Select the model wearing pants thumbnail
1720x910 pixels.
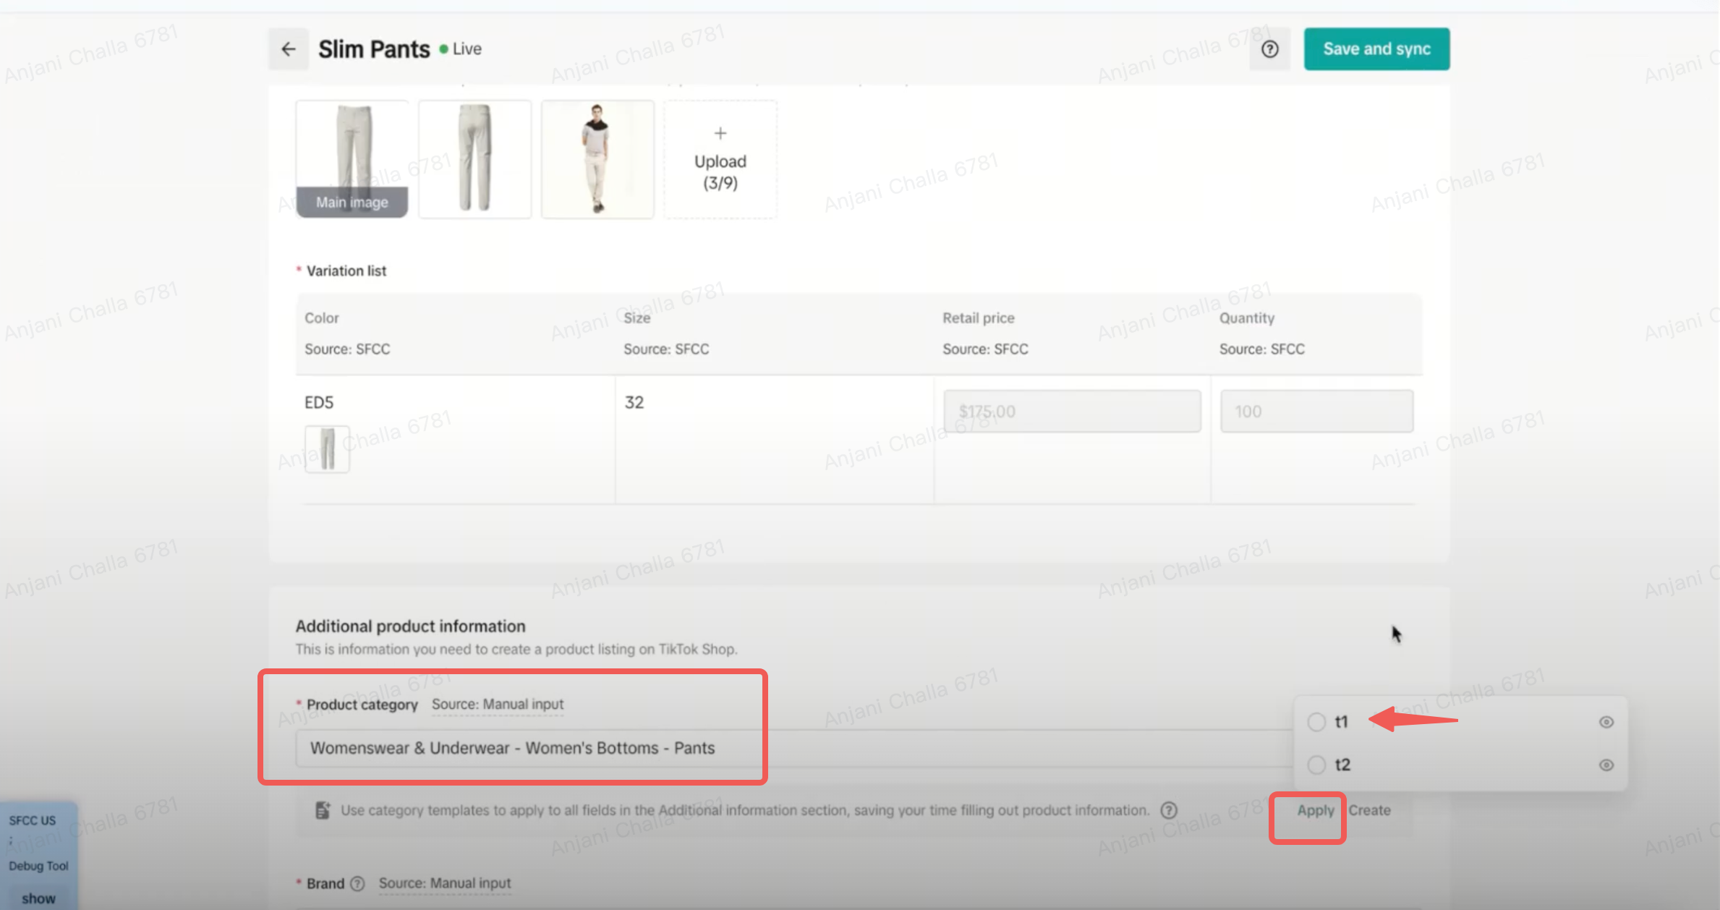pos(597,159)
